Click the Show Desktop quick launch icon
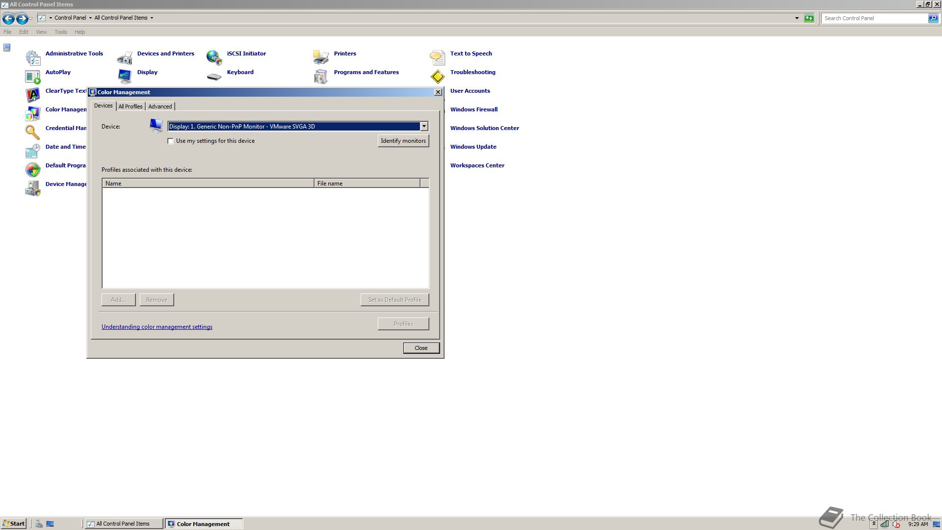This screenshot has width=942, height=530. click(50, 524)
